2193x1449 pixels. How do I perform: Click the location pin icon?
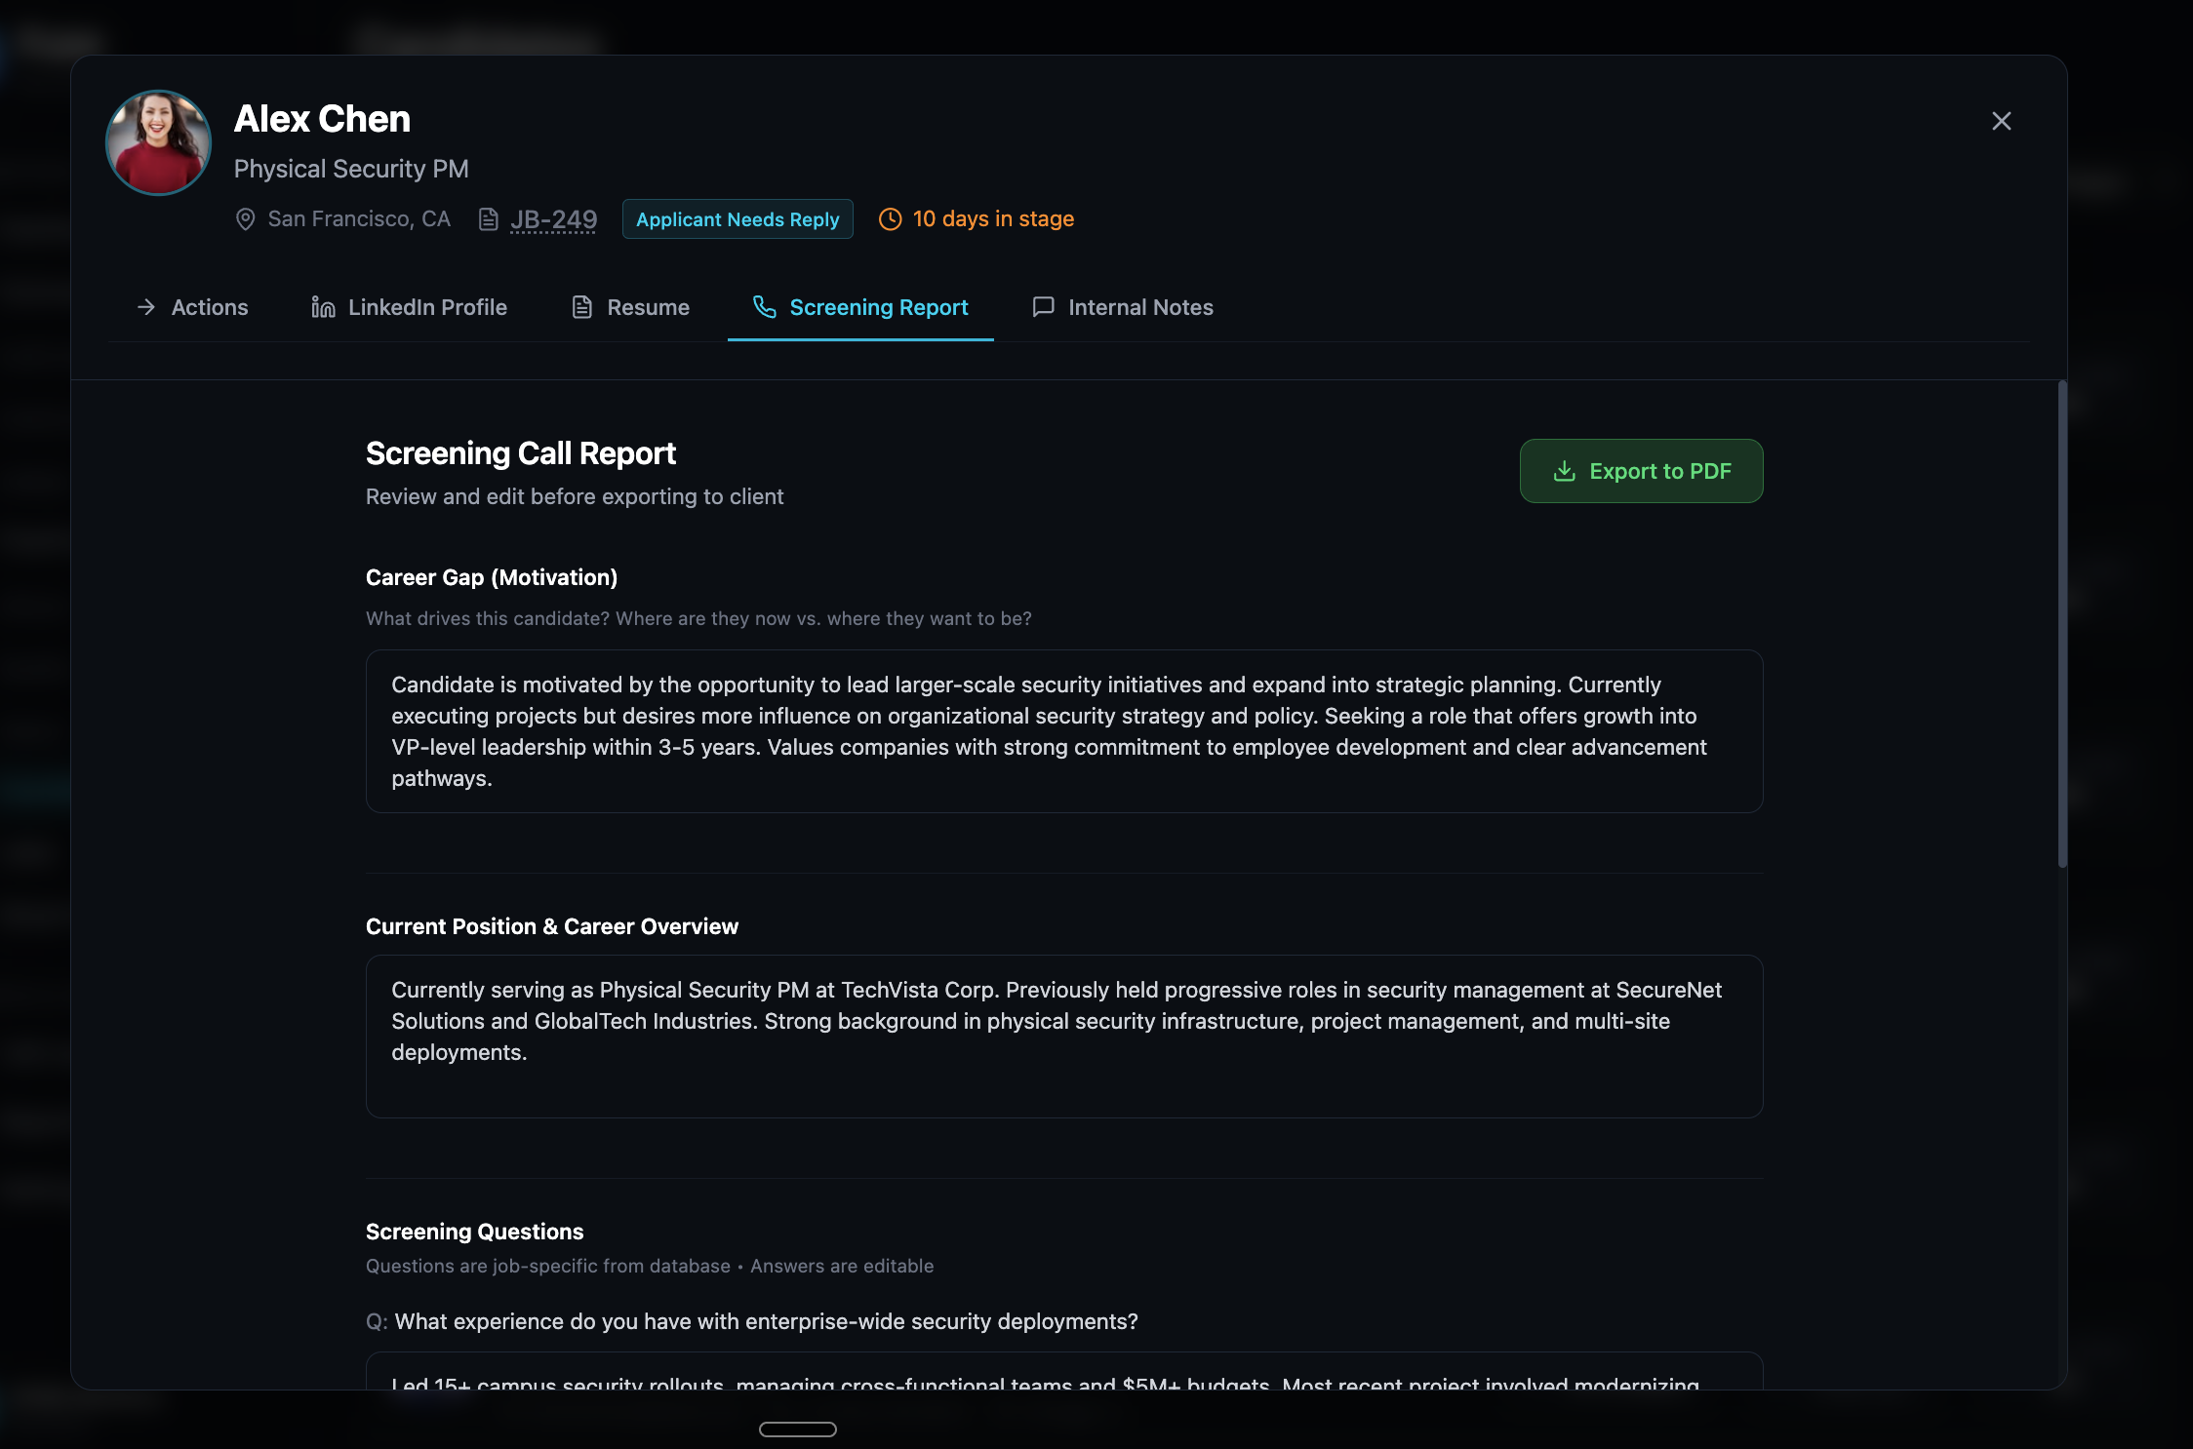click(245, 219)
